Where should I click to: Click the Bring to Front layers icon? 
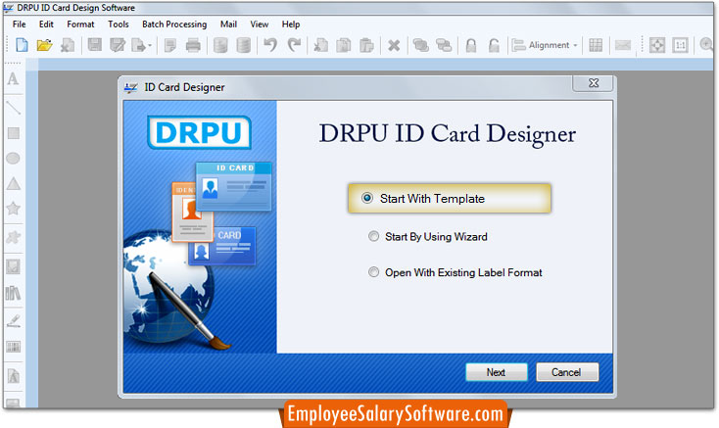[420, 45]
